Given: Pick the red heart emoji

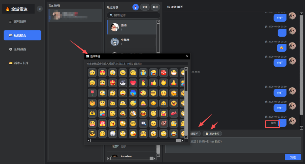Looking at the screenshot, I should [133, 83].
